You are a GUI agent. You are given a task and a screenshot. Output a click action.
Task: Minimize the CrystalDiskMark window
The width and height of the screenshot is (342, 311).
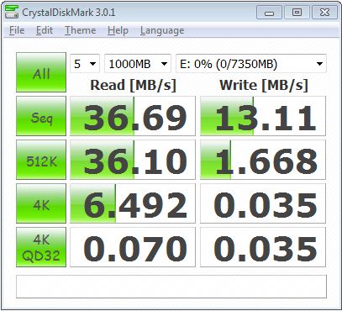(269, 13)
